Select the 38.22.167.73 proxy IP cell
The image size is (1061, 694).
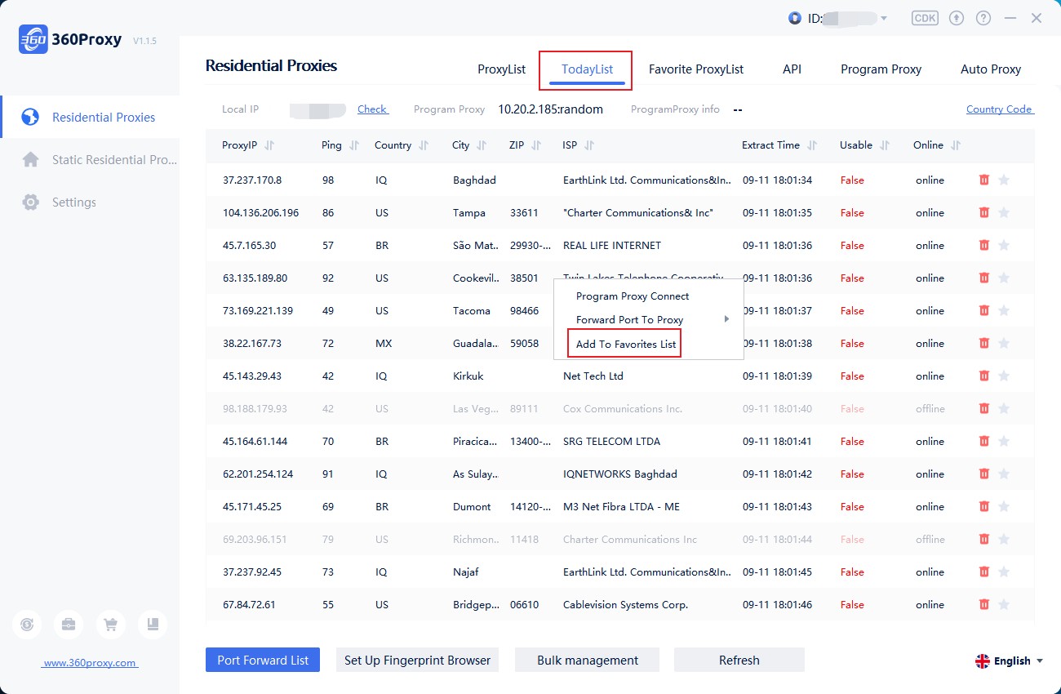[x=252, y=344]
